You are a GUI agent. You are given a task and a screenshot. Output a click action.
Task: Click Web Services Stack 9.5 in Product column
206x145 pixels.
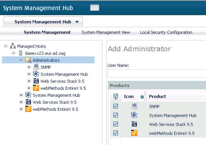click(171, 124)
